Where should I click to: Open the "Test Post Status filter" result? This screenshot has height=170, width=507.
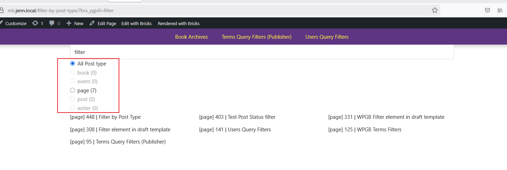click(237, 117)
